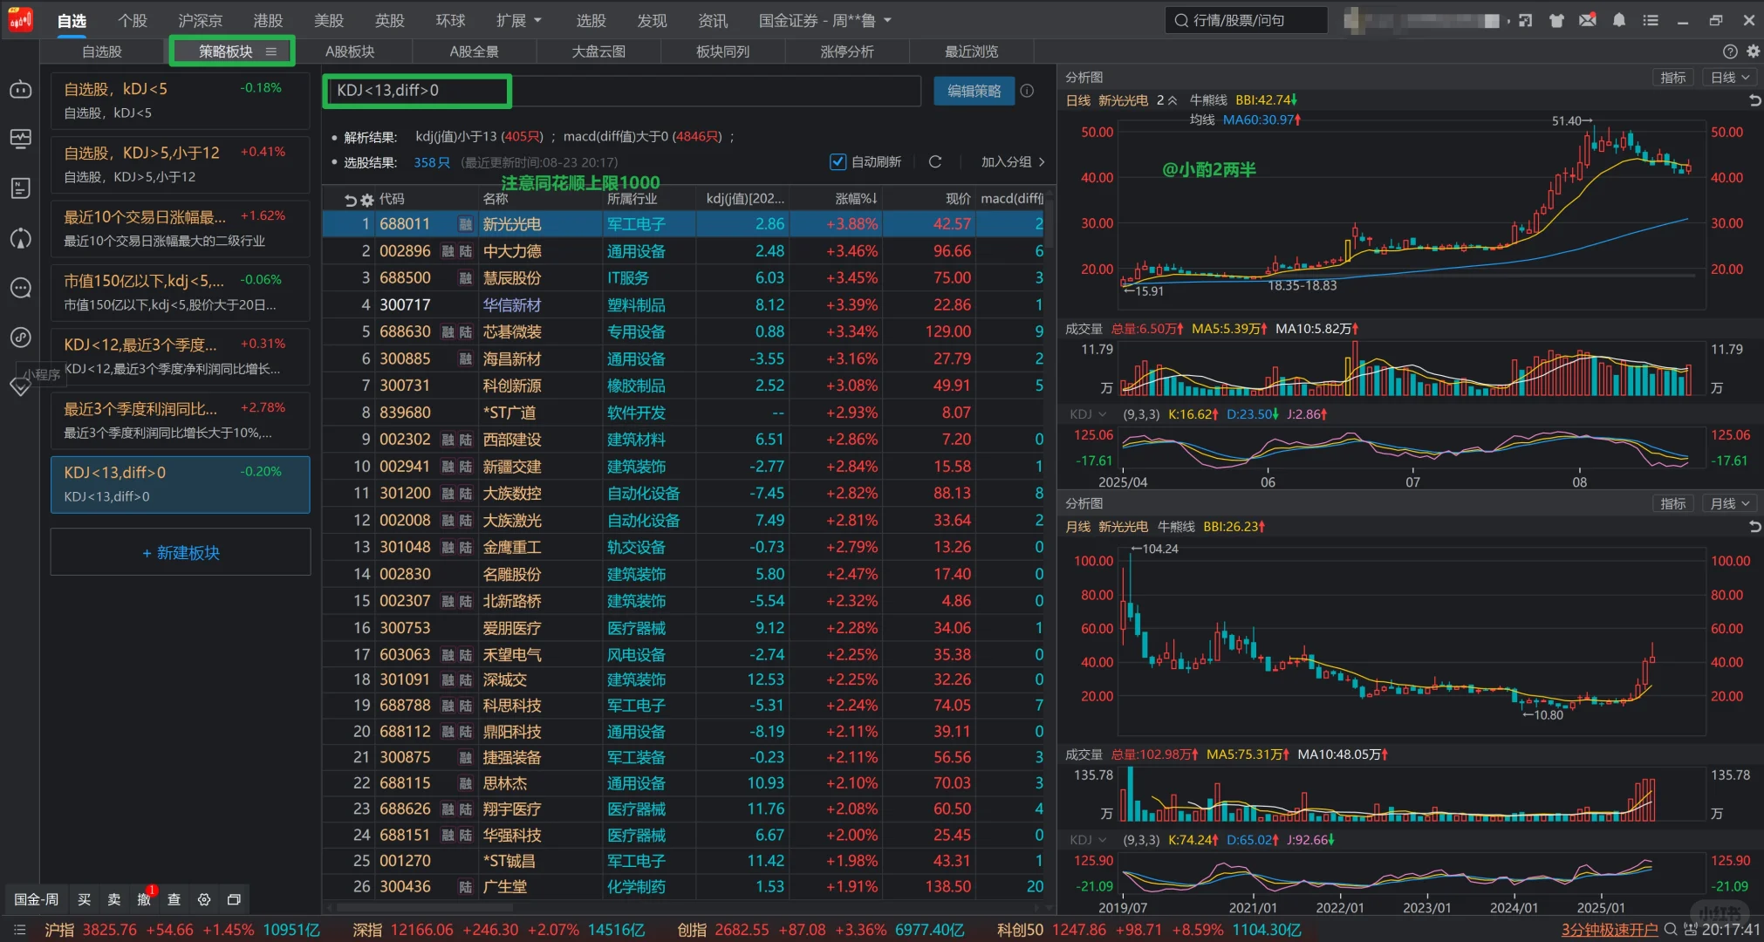Select the 最近10个交易日涨幅最 strategy card
The width and height of the screenshot is (1764, 942).
(x=180, y=228)
